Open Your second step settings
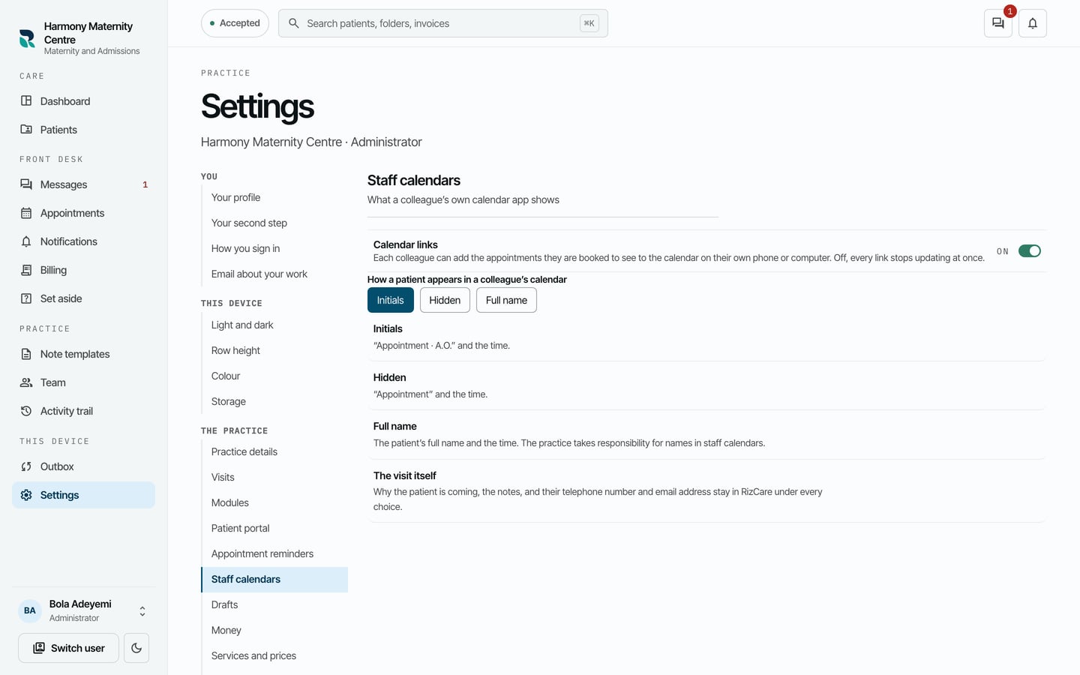Image resolution: width=1080 pixels, height=675 pixels. (x=274, y=223)
